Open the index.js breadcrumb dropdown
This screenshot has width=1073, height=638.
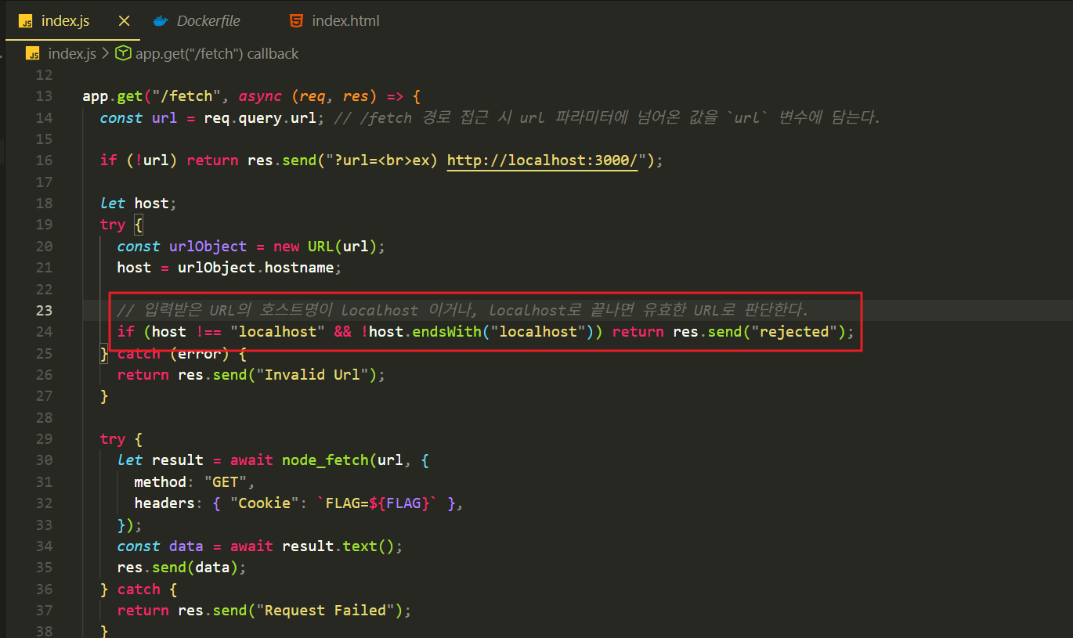tap(71, 54)
